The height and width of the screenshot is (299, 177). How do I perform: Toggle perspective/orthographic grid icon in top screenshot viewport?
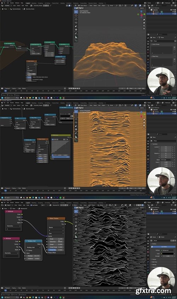coord(144,28)
